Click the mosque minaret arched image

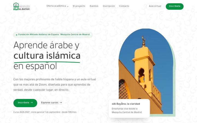146,71
